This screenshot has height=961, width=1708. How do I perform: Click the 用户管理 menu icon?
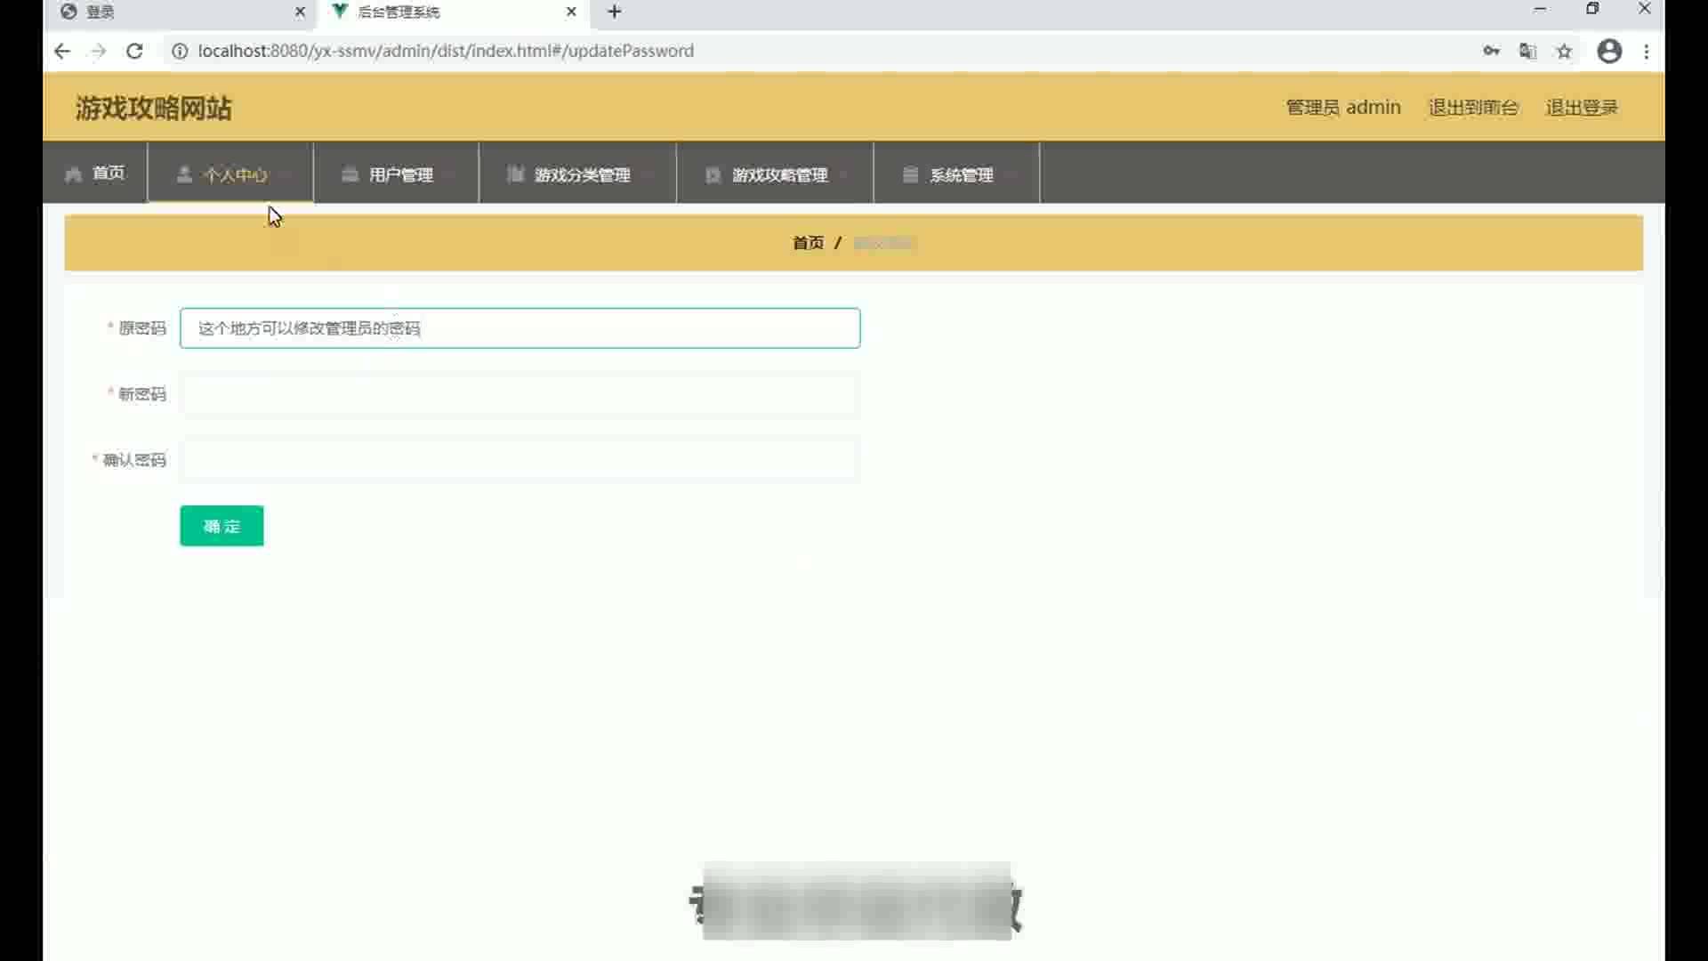(x=350, y=174)
